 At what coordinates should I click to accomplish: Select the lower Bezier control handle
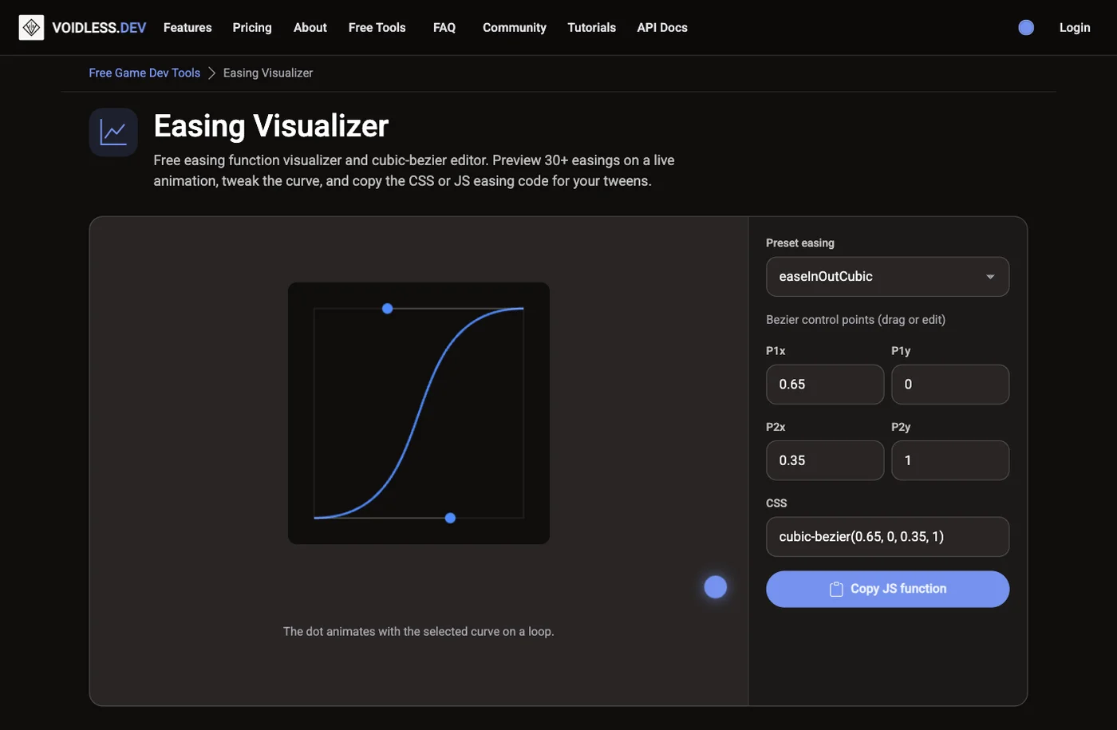pyautogui.click(x=450, y=518)
